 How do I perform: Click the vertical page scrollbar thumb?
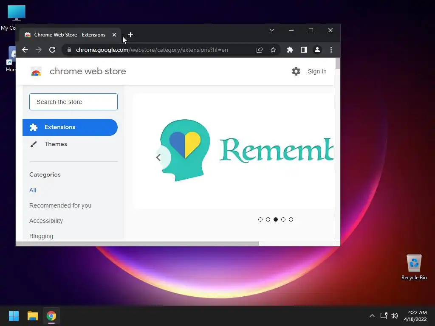pyautogui.click(x=338, y=64)
